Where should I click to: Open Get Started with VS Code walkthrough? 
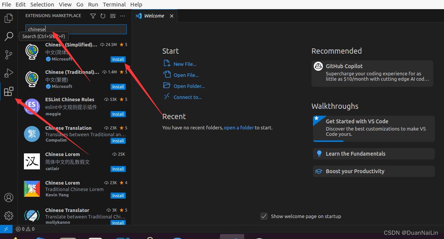(x=374, y=129)
